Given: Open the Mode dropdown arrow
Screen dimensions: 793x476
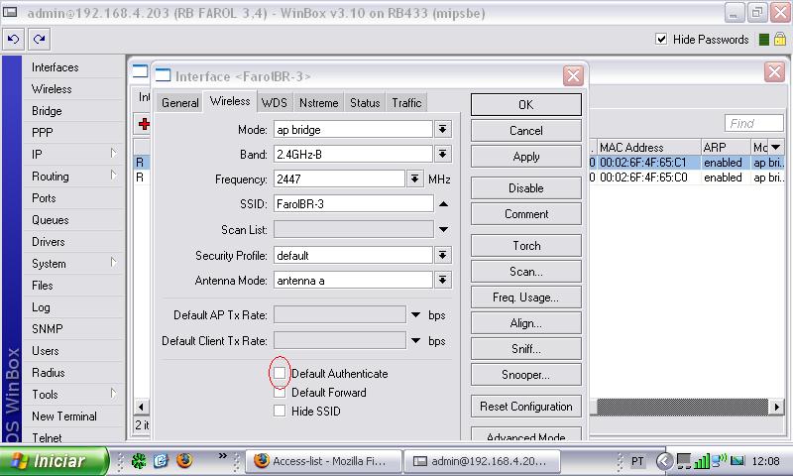Looking at the screenshot, I should 442,130.
